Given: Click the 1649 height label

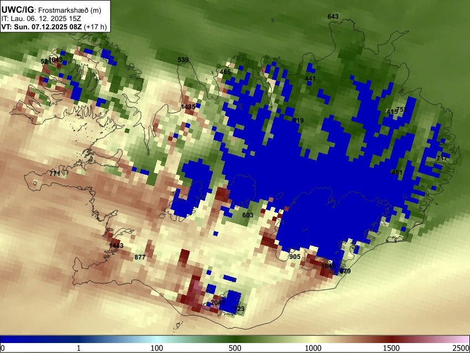Looking at the screenshot, I should coord(328,266).
